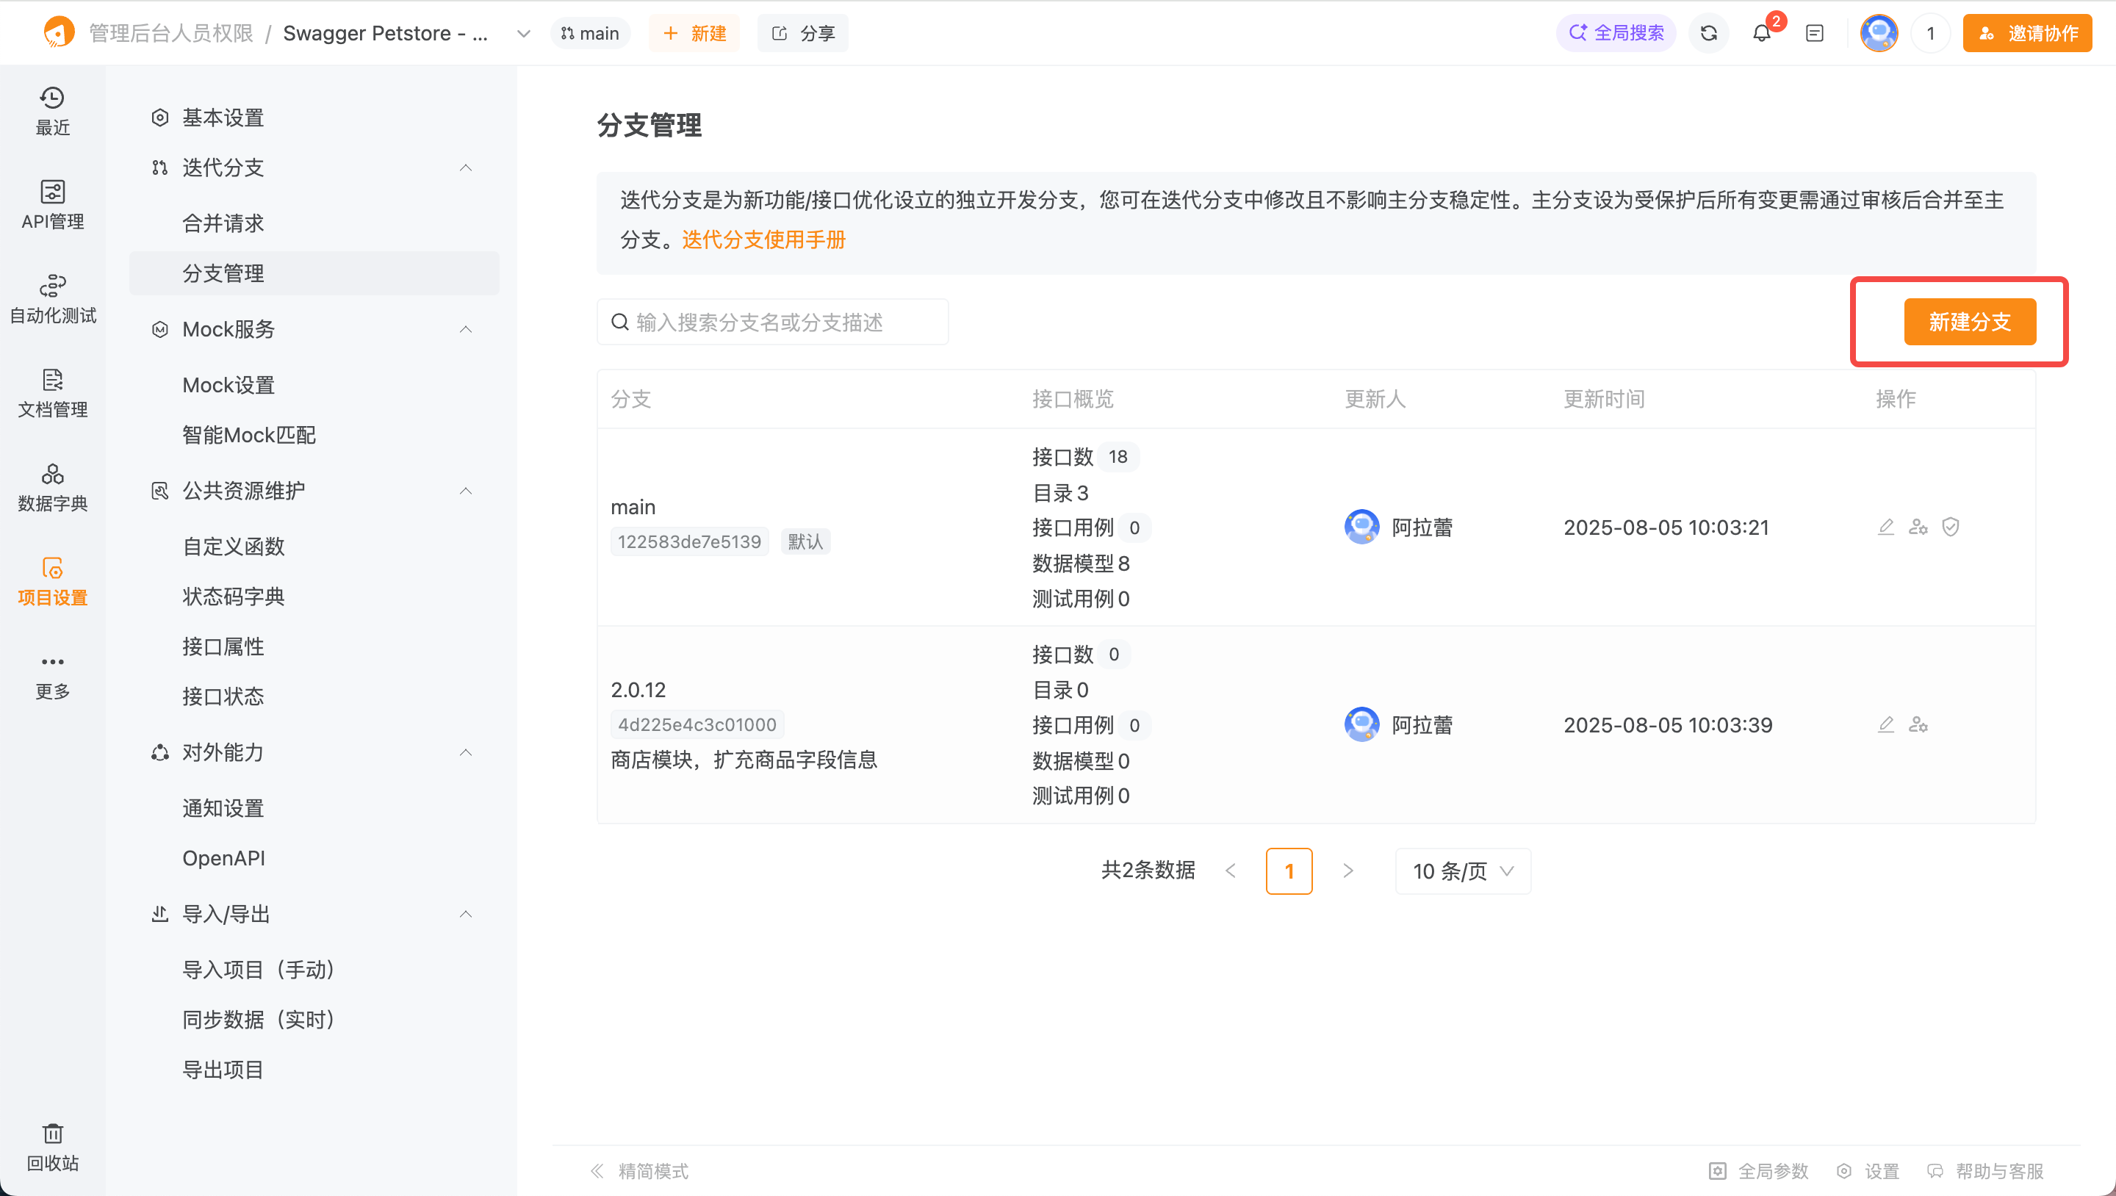Open the notifications bell

1761,33
